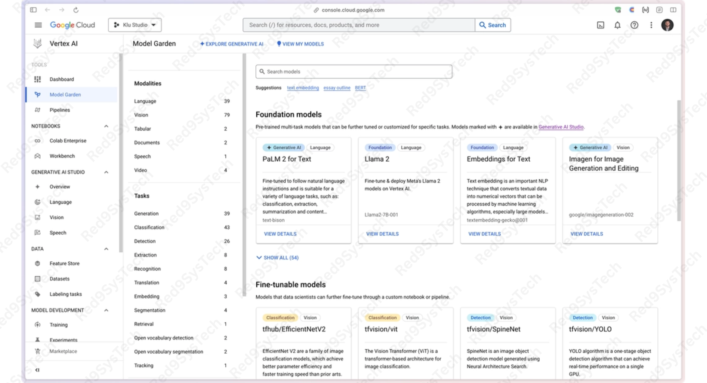Viewport: 707px width, 383px height.
Task: Click Explore Generative AI link
Action: point(232,44)
